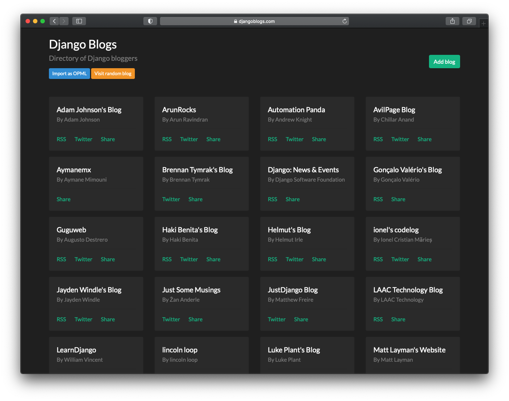Open the LearnDjango blog title
The image size is (509, 401).
(x=76, y=350)
